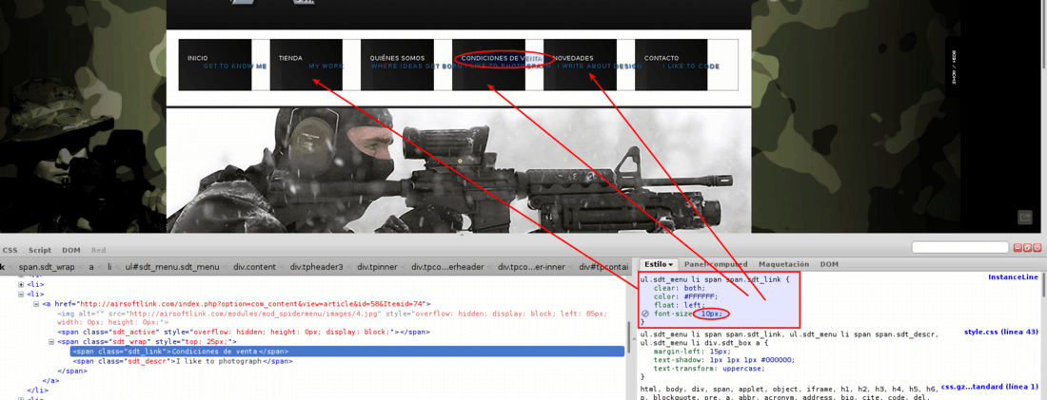Close the Firebug panel
The image size is (1047, 400).
pos(1037,248)
